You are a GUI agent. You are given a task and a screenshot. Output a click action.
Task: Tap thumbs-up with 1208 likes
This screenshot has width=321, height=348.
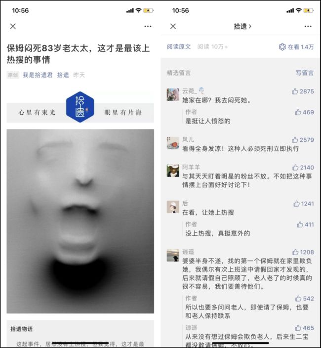click(295, 252)
